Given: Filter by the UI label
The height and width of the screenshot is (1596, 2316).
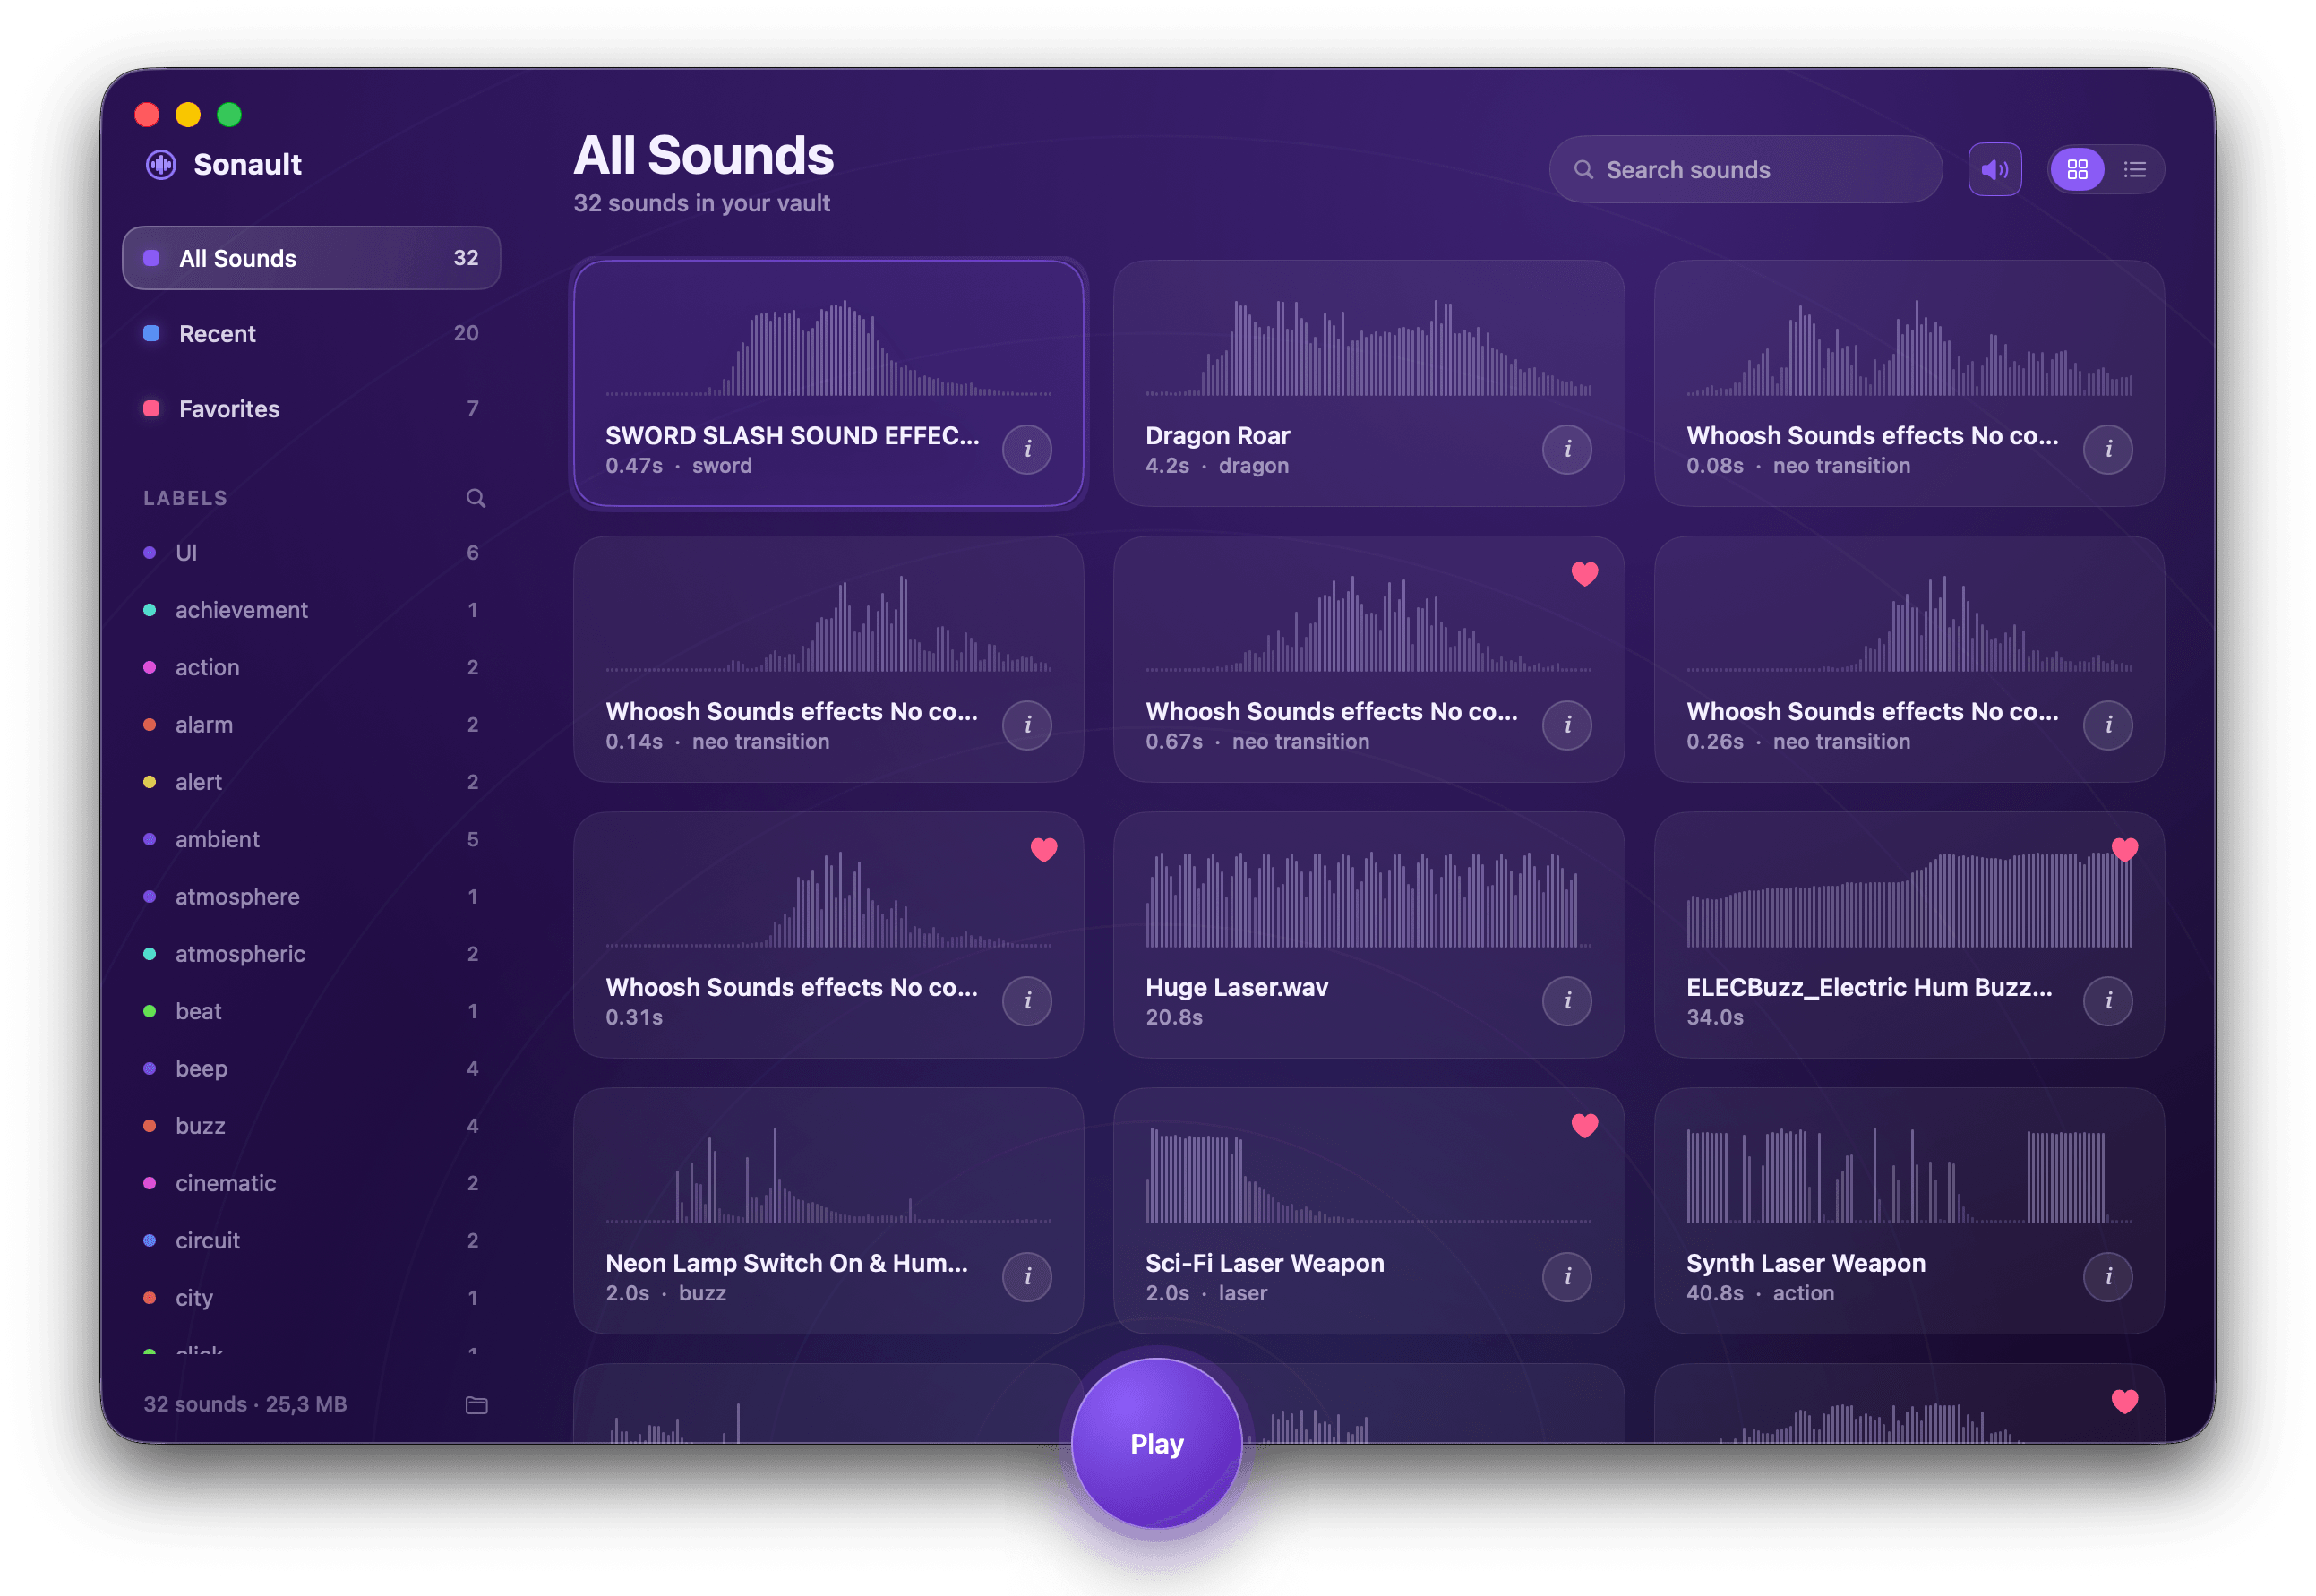Looking at the screenshot, I should (311, 553).
